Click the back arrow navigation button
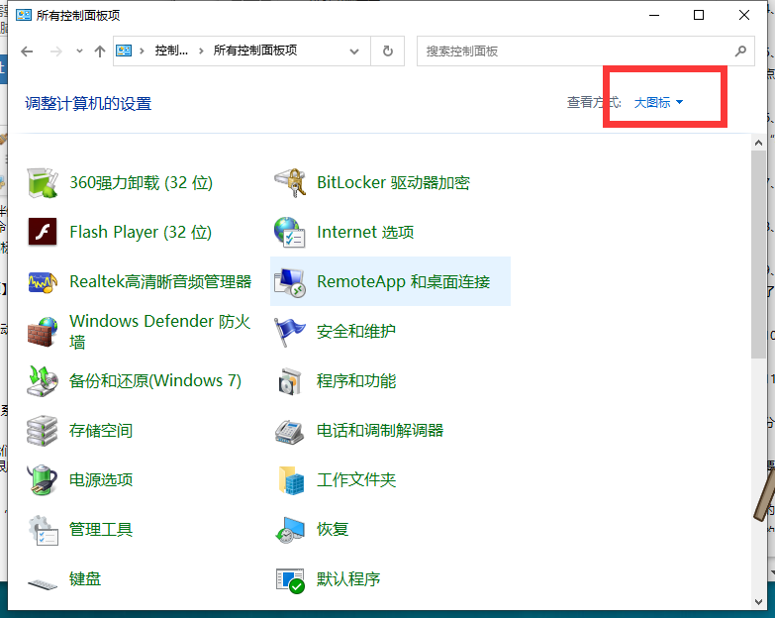This screenshot has height=618, width=775. click(x=27, y=51)
